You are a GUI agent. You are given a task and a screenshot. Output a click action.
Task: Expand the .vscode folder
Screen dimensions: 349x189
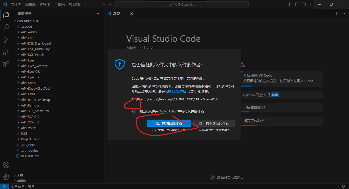(x=58, y=26)
